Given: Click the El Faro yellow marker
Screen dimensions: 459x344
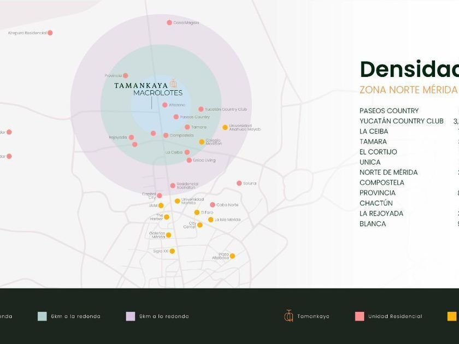Looking at the screenshot, I should 197,212.
